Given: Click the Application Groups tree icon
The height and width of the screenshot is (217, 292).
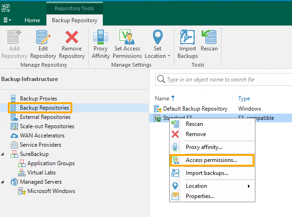Looking at the screenshot, I should [22, 163].
